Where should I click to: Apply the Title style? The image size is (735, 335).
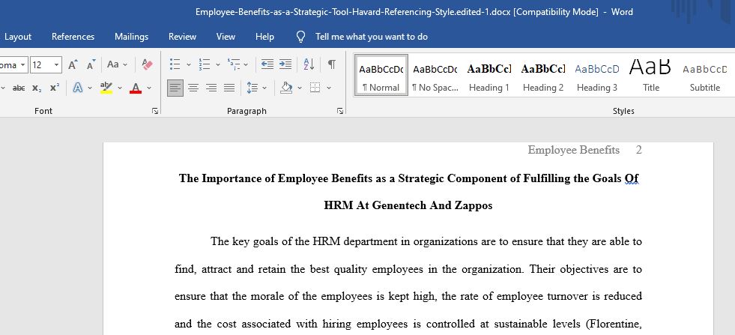pos(650,75)
